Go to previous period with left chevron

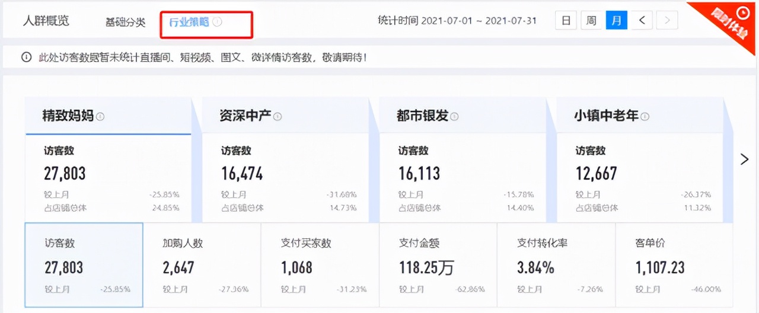[x=642, y=21]
